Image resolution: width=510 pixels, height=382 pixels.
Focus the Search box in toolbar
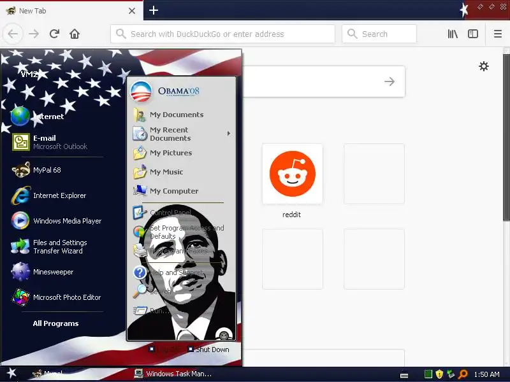(x=379, y=34)
